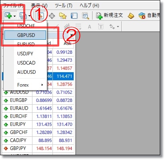Open the ツール (T) menu
Image resolution: width=165 pixels, height=160 pixels.
tap(64, 6)
